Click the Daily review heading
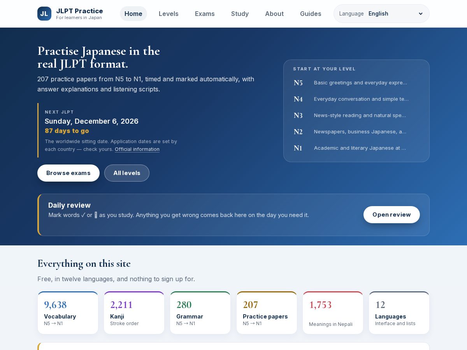This screenshot has height=350, width=467. [69, 205]
